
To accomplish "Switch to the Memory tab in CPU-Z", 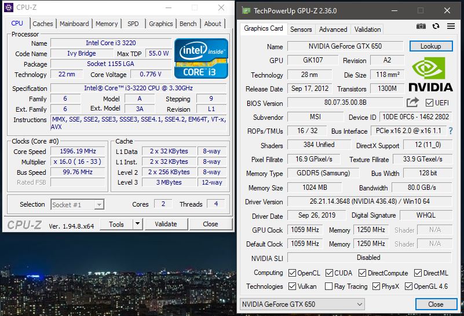I will tap(107, 24).
